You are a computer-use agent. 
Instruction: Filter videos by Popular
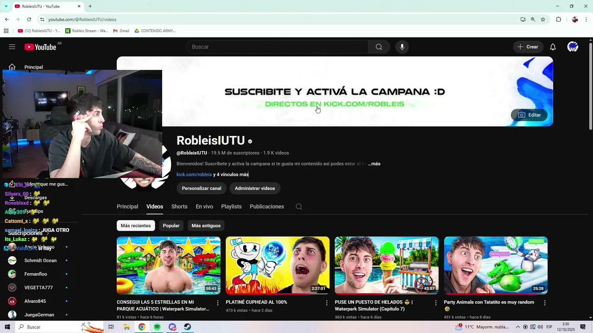pos(171,226)
